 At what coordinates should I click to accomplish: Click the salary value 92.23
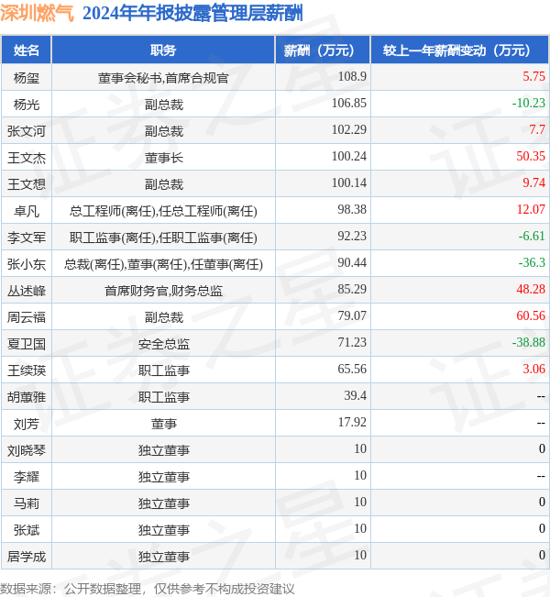pos(352,236)
